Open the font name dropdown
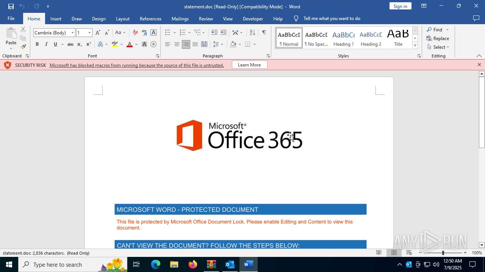 coord(72,33)
